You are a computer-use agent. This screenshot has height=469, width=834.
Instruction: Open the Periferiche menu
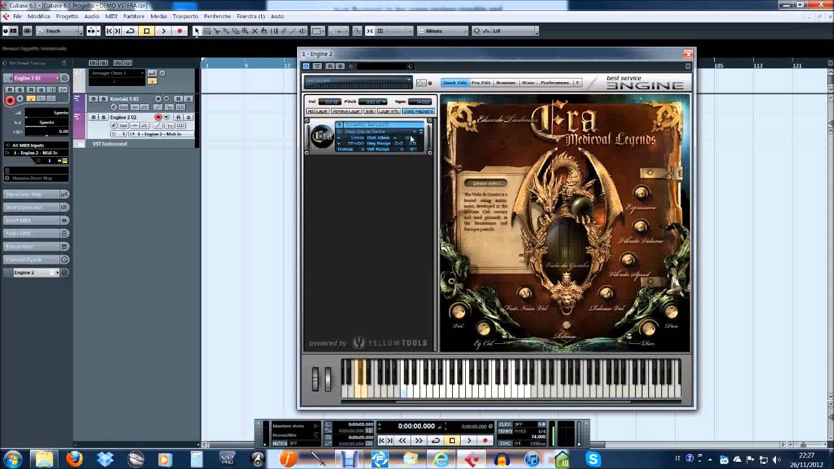(x=218, y=16)
